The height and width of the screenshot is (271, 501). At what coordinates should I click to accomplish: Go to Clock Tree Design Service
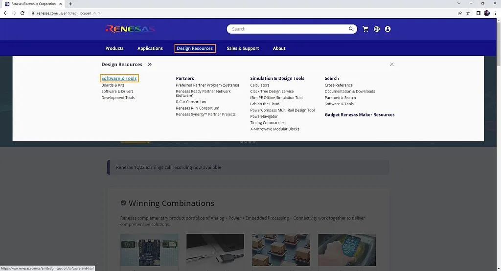[272, 91]
